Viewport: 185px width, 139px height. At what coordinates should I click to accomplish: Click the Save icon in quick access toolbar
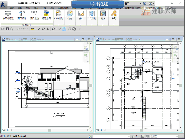7,29
